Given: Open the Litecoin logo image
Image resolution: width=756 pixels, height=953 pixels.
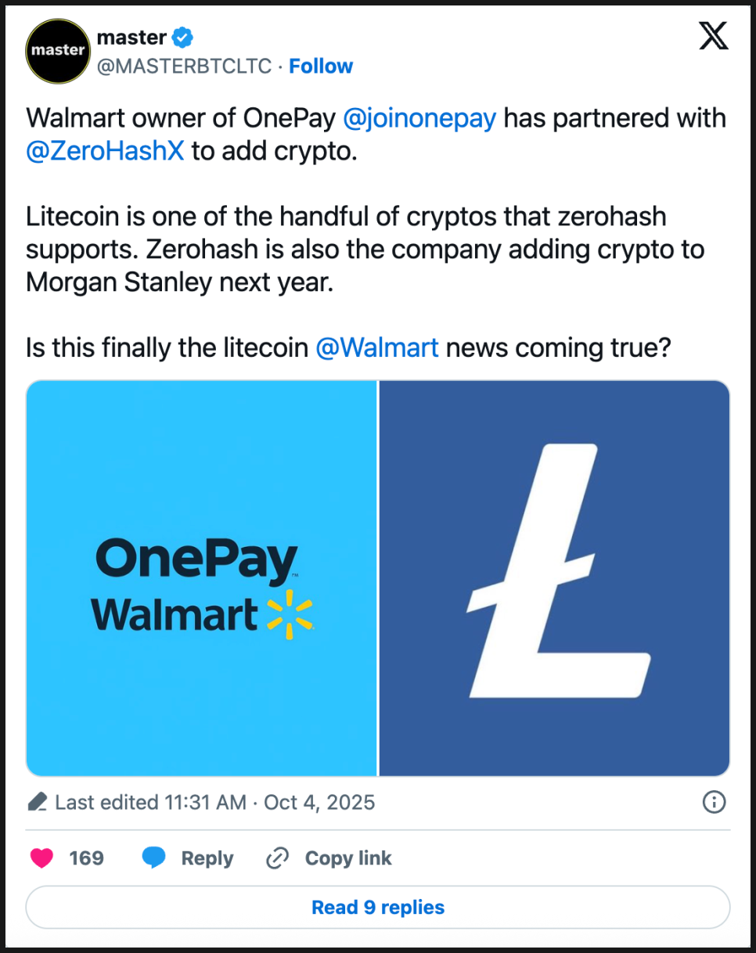Looking at the screenshot, I should [554, 578].
